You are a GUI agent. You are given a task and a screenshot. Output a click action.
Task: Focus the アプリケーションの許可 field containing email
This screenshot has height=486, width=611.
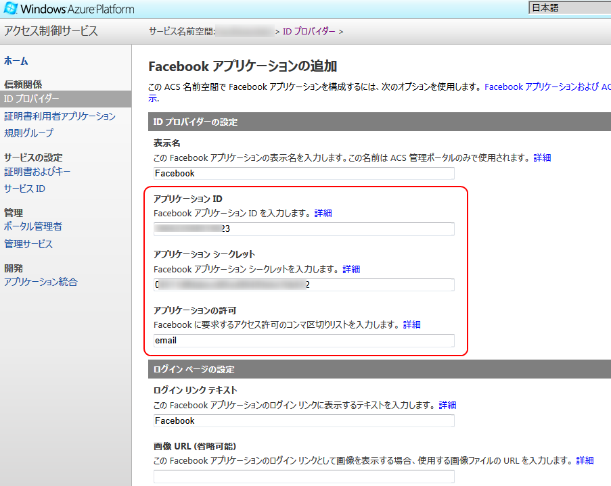[304, 341]
